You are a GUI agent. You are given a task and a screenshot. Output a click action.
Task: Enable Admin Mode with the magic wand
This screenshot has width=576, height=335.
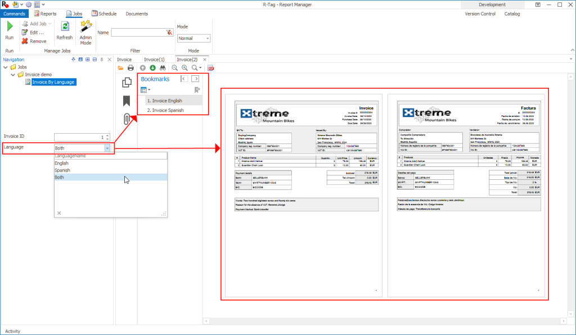coord(85,26)
